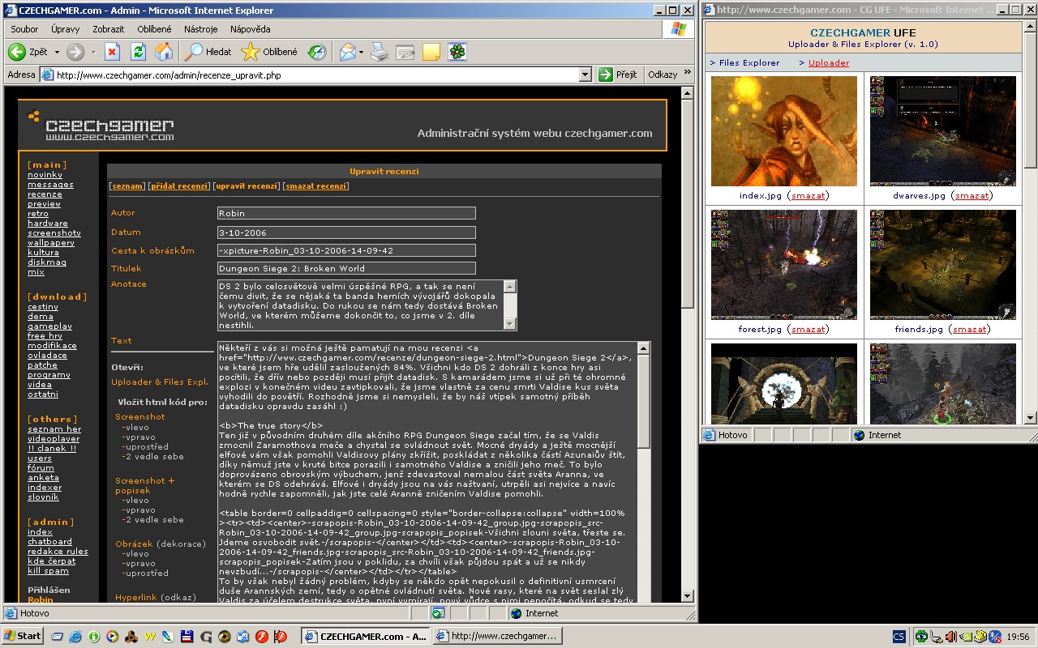The image size is (1038, 648).
Task: Click the main page vertical scrollbar thumb
Action: [x=687, y=202]
